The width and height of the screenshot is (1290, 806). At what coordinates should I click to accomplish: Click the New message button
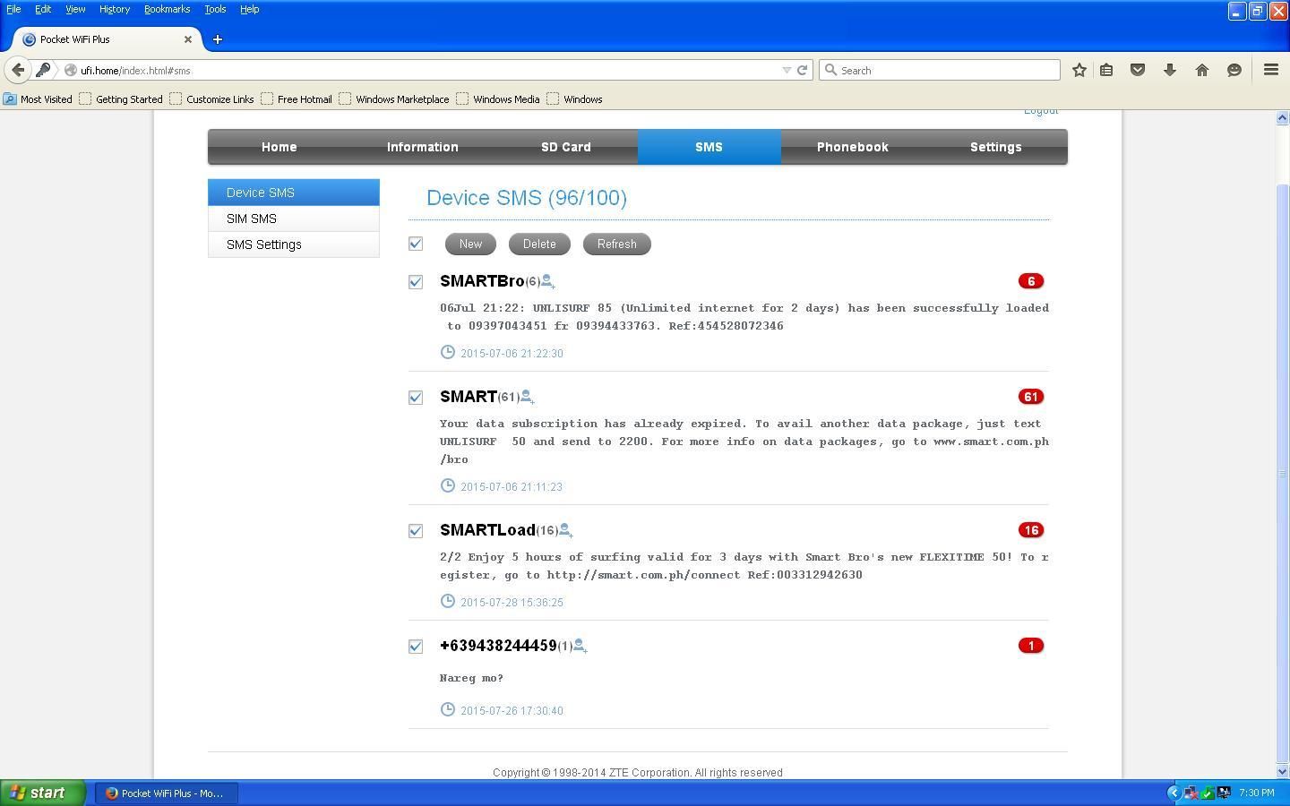470,244
